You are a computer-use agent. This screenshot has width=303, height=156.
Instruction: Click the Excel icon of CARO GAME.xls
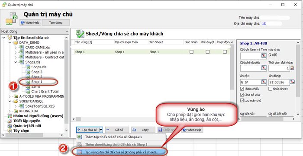[22, 48]
